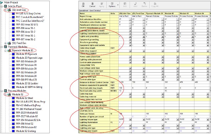
Task: Open the Options toolbar button
Action: click(x=112, y=5)
